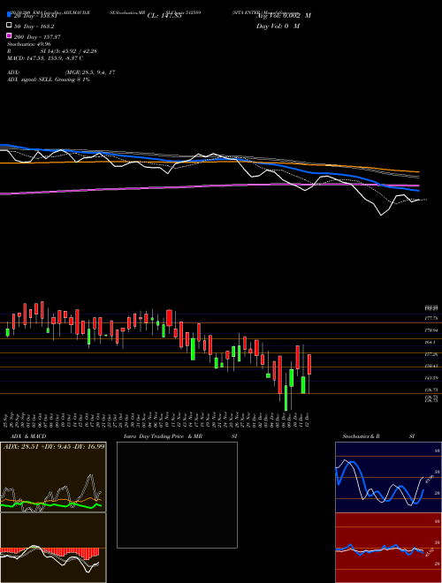The image size is (442, 583).
Task: Select the '200 Day - 157.87' legend text
Action: click(37, 37)
